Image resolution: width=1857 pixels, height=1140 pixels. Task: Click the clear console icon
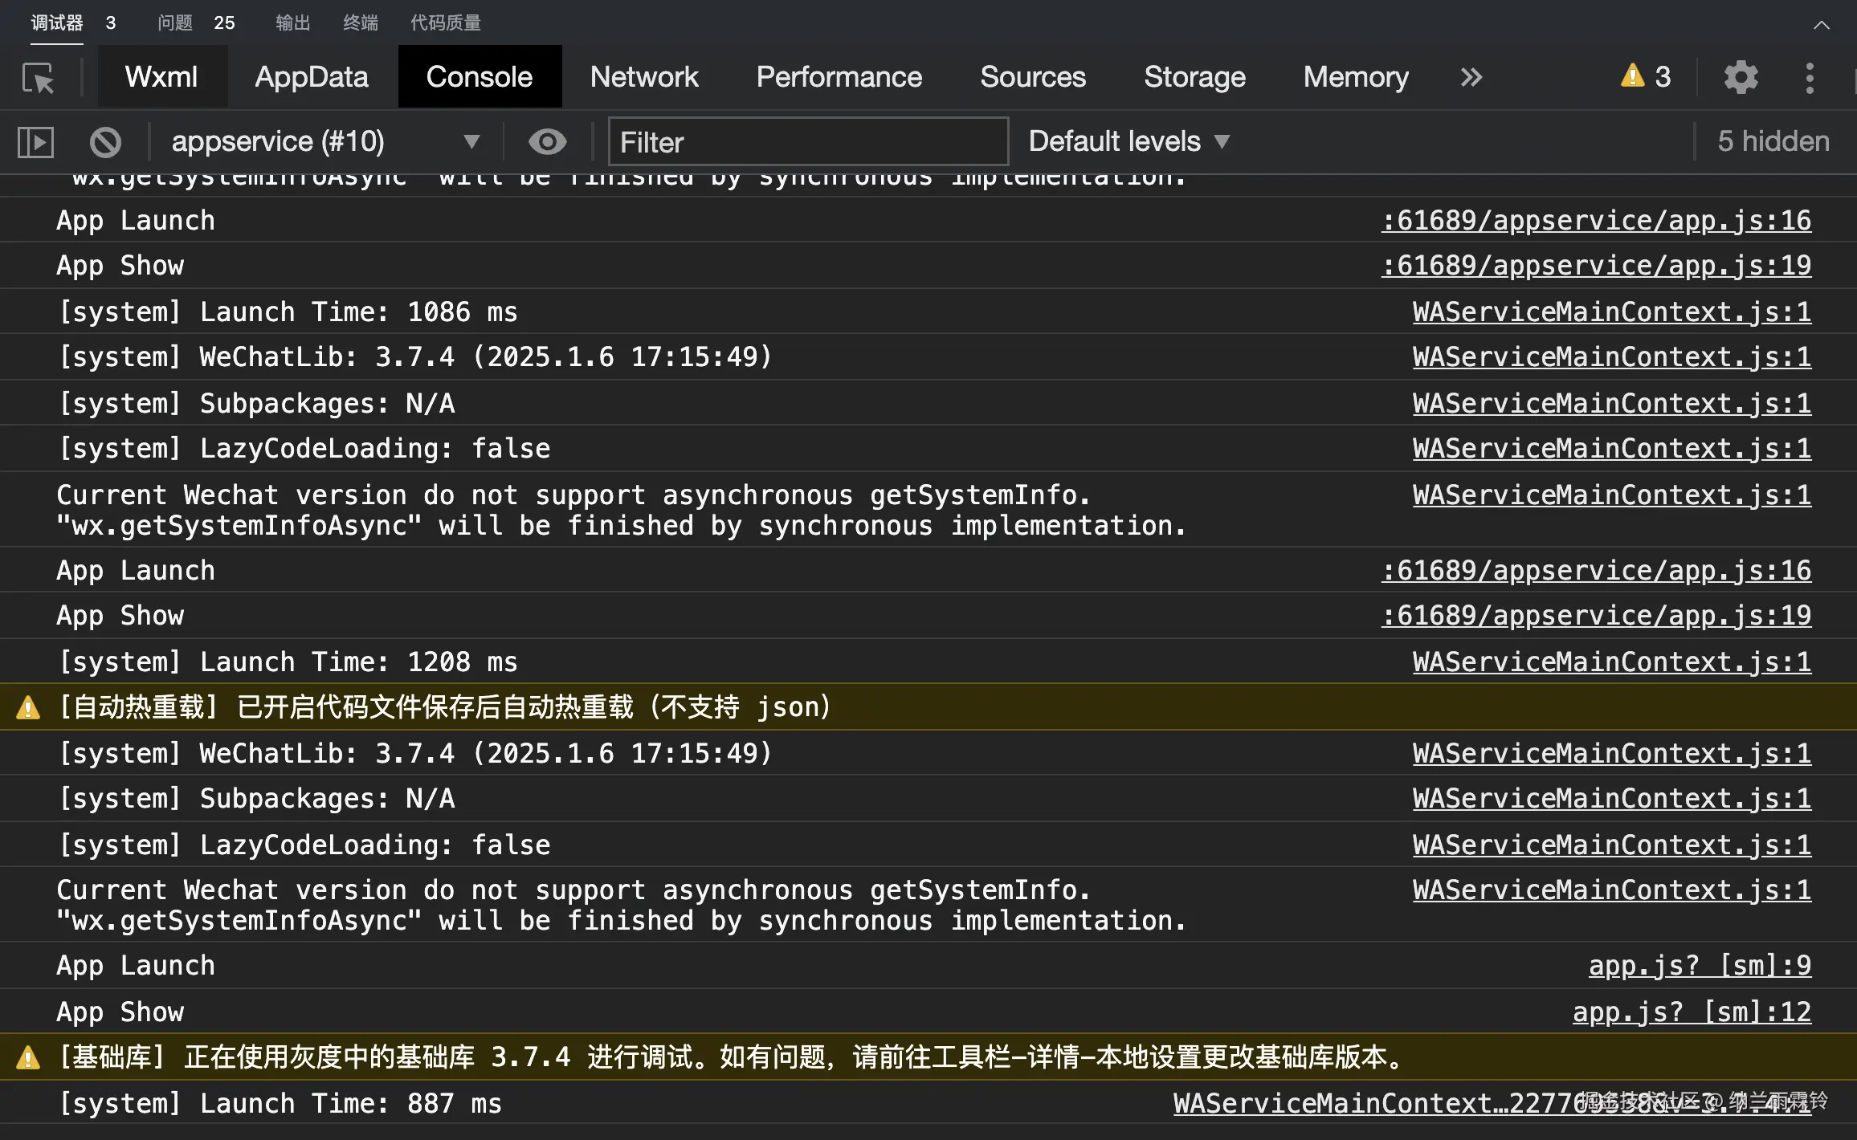tap(105, 142)
